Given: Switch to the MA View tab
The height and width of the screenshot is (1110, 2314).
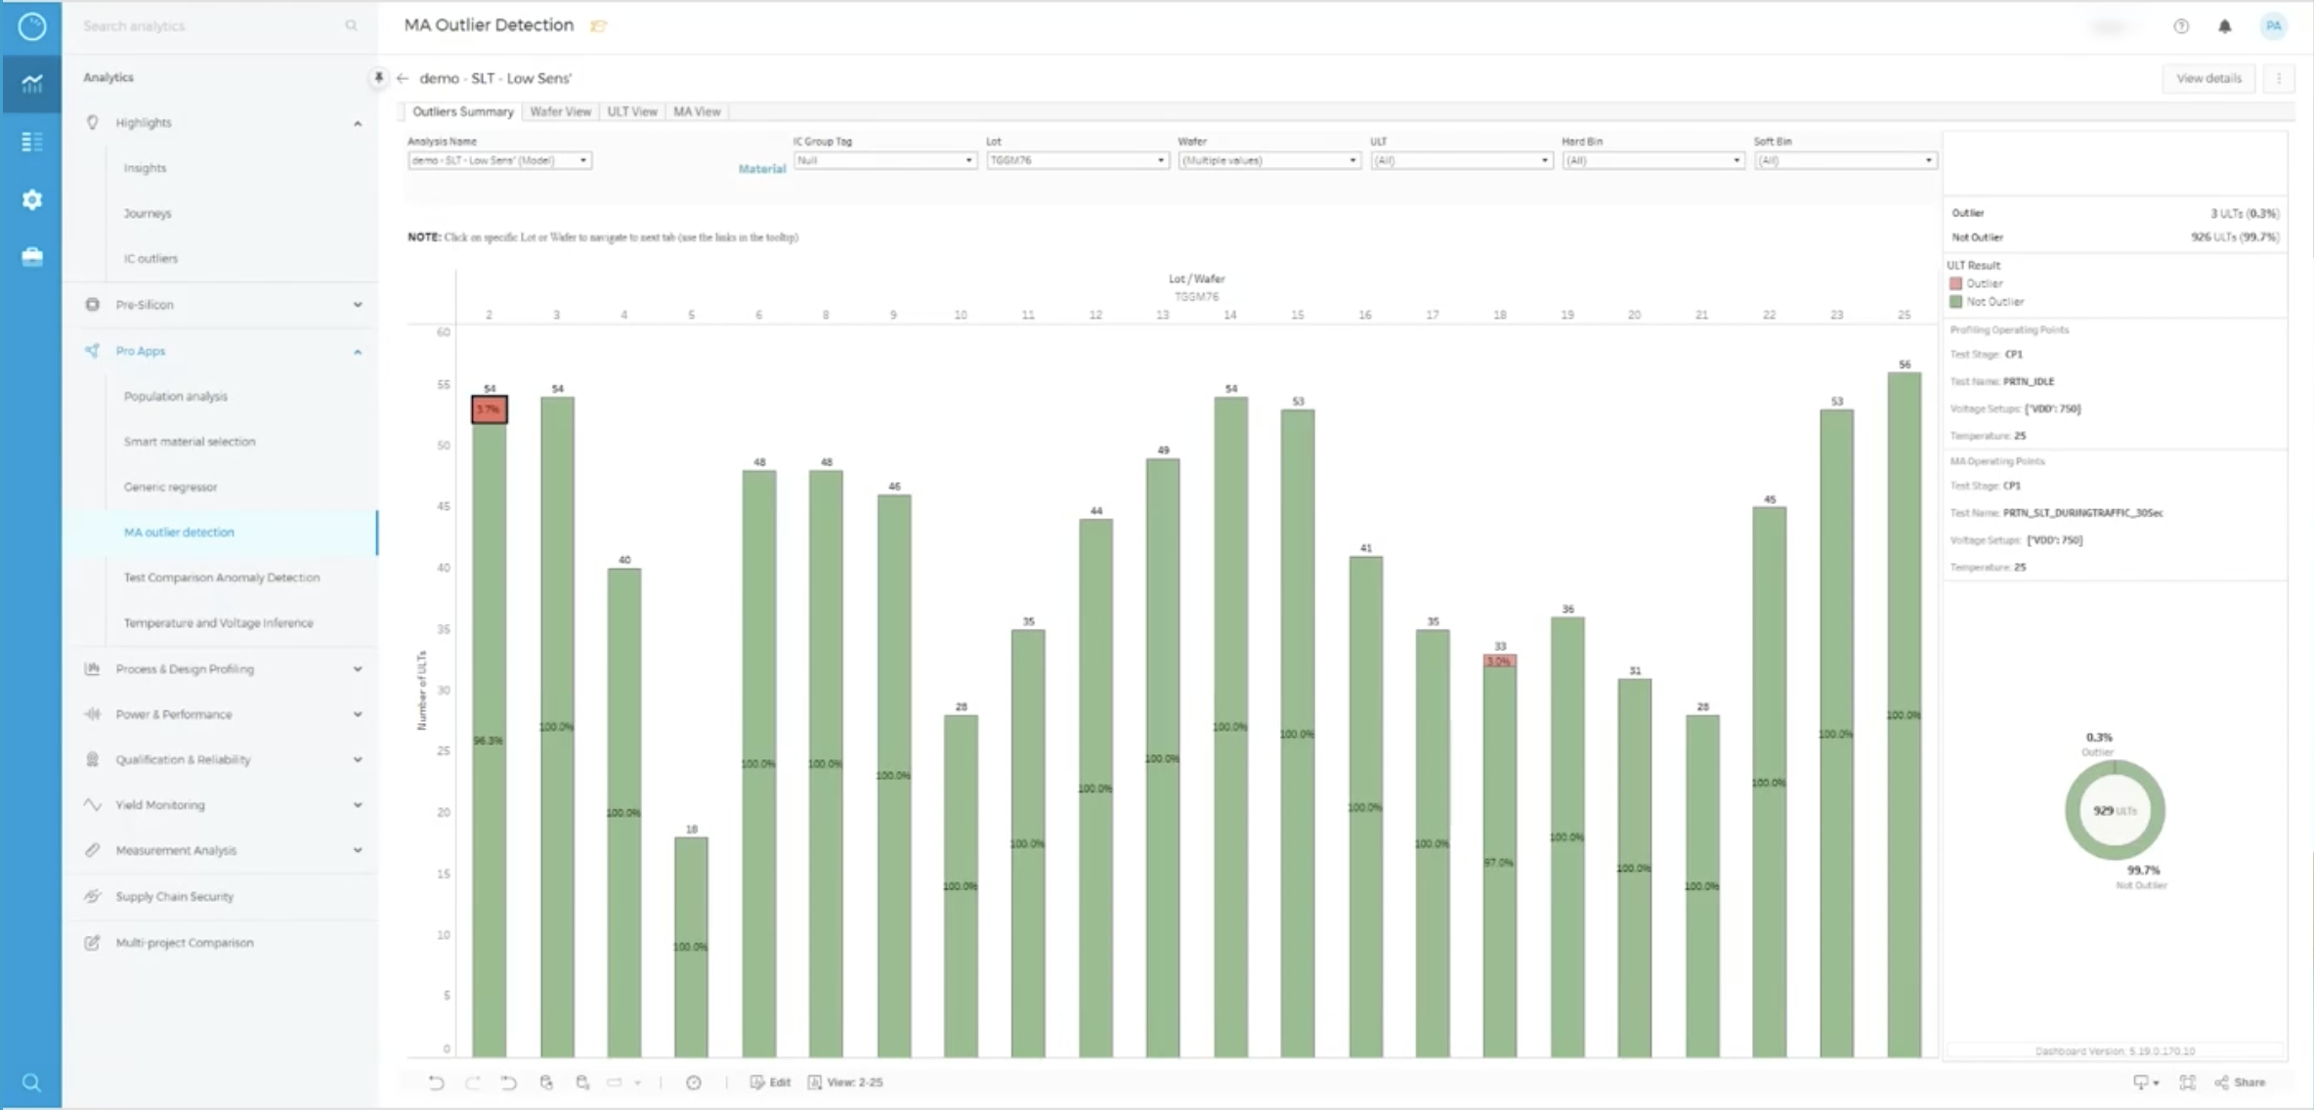Looking at the screenshot, I should point(697,111).
